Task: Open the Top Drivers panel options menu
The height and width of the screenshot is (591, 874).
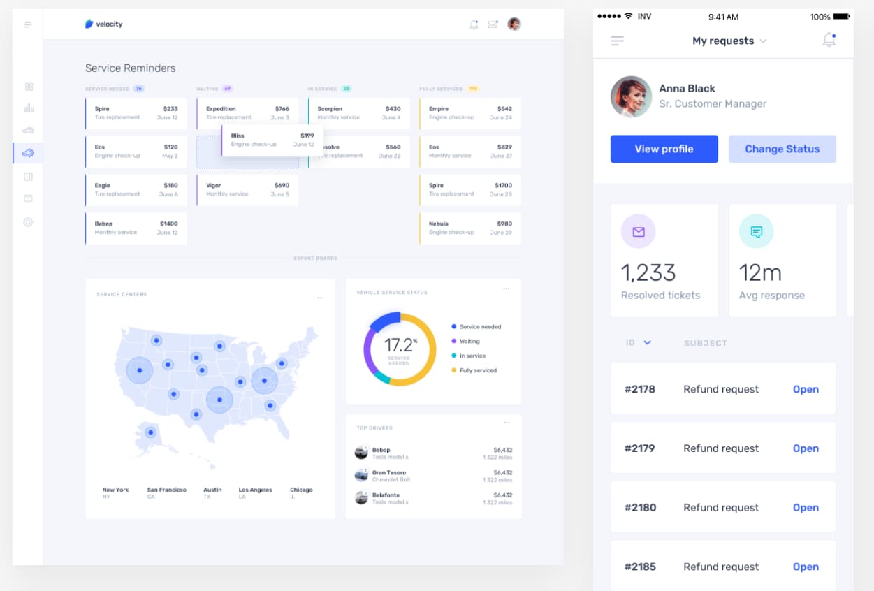Action: [x=507, y=422]
